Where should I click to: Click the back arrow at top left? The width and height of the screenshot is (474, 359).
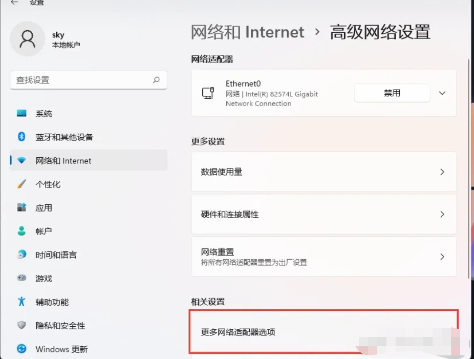point(14,4)
